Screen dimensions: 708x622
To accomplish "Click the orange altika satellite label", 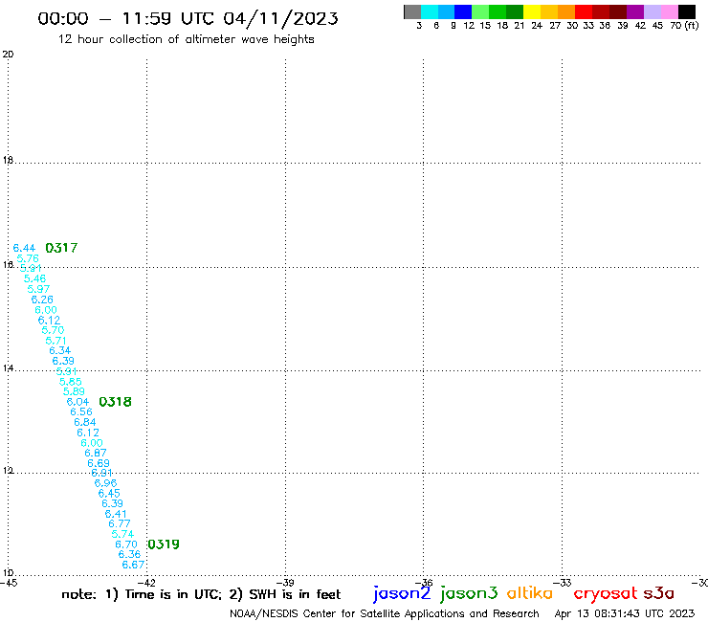I will [530, 592].
